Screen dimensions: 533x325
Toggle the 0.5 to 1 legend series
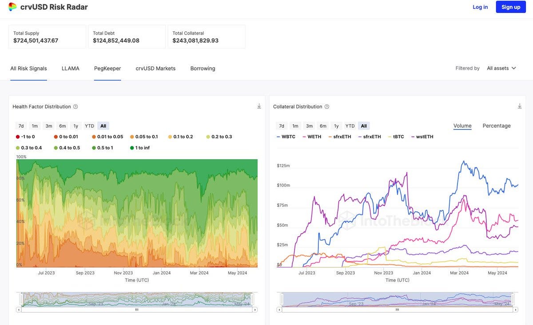103,148
